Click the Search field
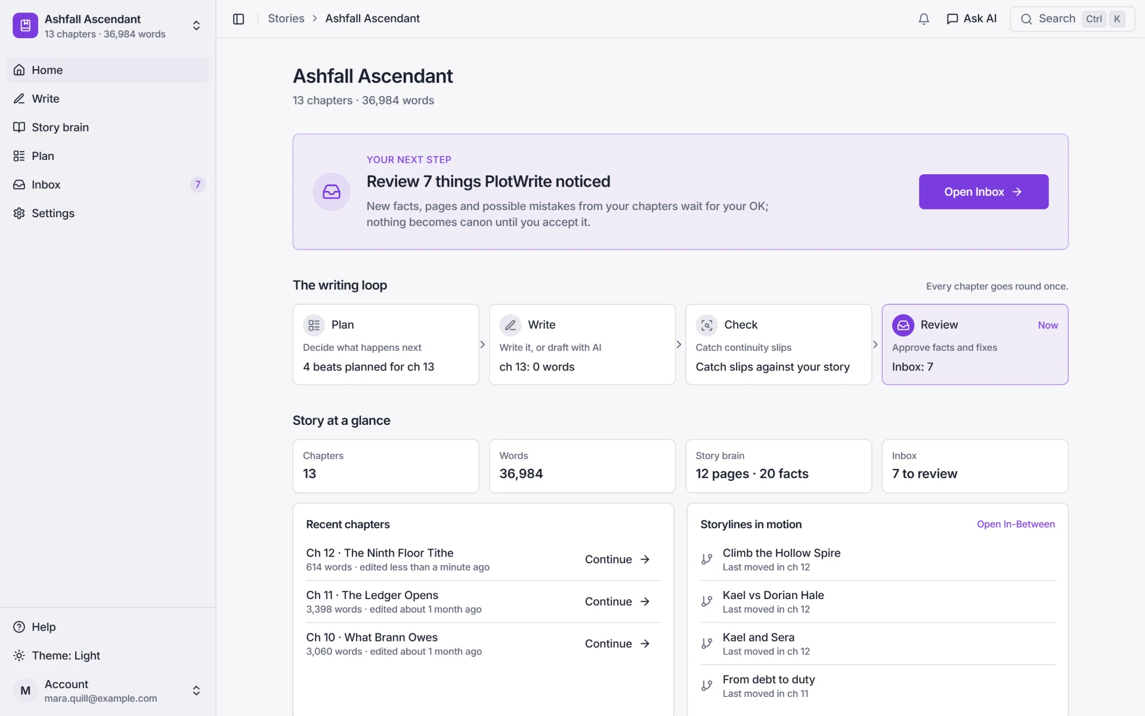Image resolution: width=1145 pixels, height=716 pixels. click(x=1072, y=19)
